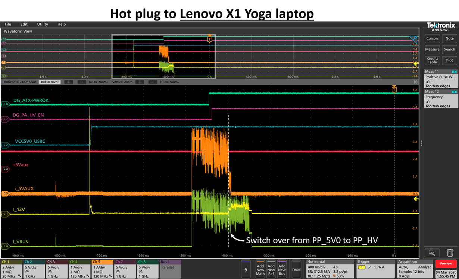Open the Utility menu
Image resolution: width=459 pixels, height=279 pixels.
[x=43, y=24]
